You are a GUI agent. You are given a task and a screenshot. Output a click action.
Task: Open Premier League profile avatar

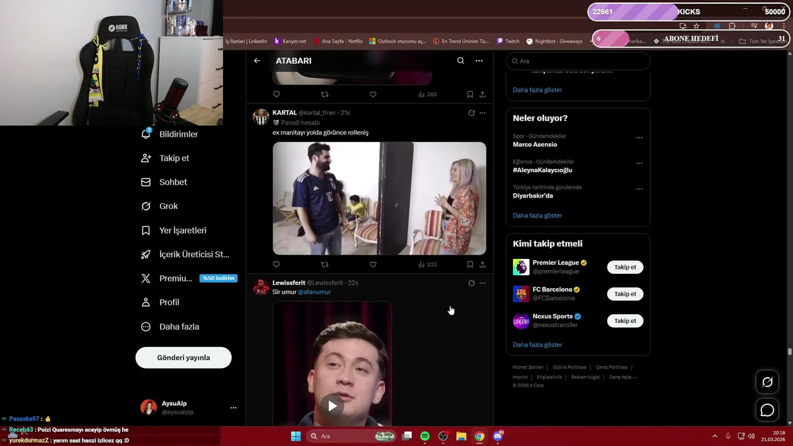521,267
